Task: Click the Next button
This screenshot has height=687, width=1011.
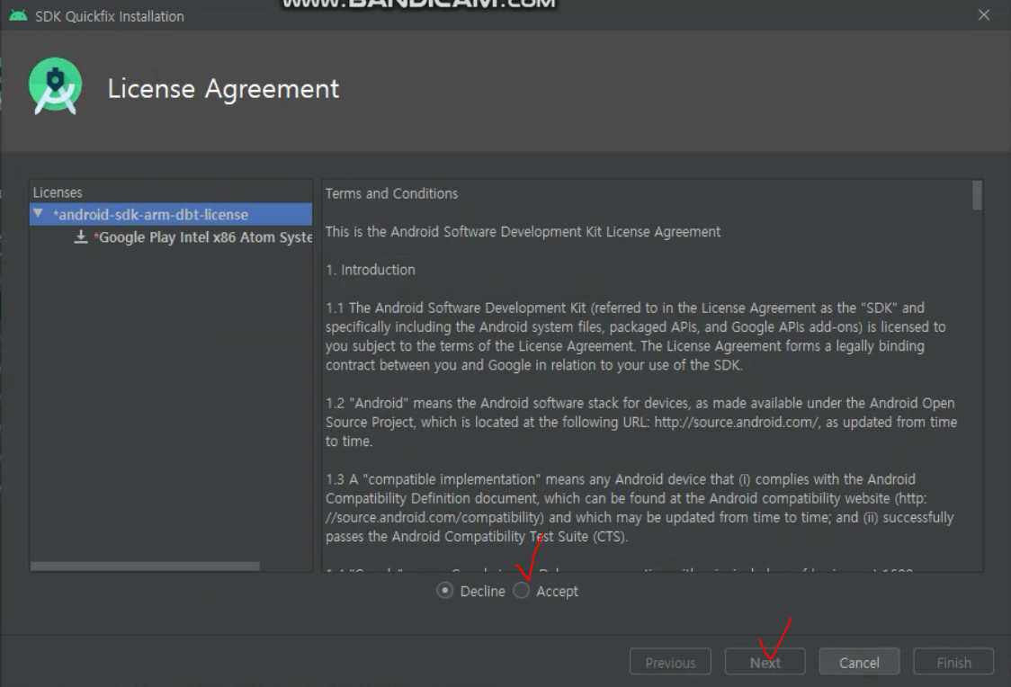Action: click(x=765, y=662)
